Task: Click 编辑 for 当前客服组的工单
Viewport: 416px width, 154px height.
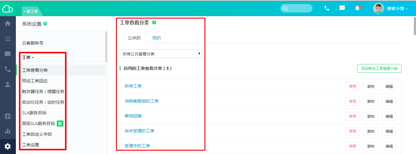Action: [389, 101]
